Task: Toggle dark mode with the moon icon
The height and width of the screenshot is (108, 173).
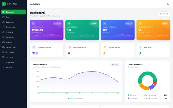Action: [168, 4]
